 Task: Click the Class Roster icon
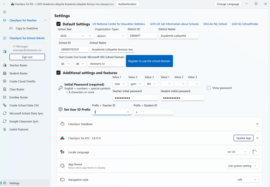pos(5,89)
